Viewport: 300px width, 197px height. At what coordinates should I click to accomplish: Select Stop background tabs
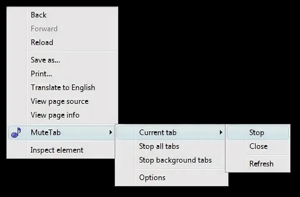pos(175,160)
